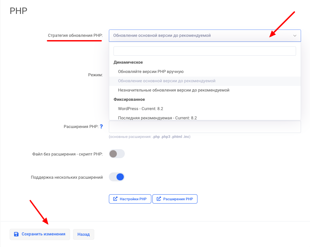Image resolution: width=310 pixels, height=247 pixels.
Task: Click the help question mark beside Расширения PHP
Action: coord(101,126)
